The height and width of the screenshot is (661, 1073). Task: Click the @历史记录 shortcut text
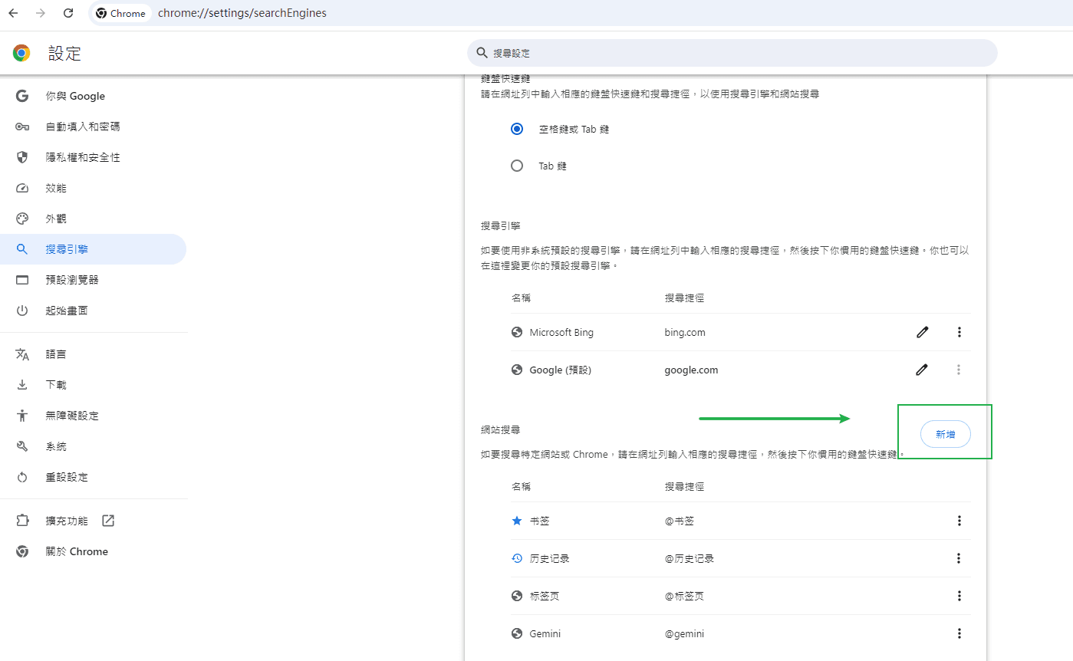pyautogui.click(x=689, y=558)
